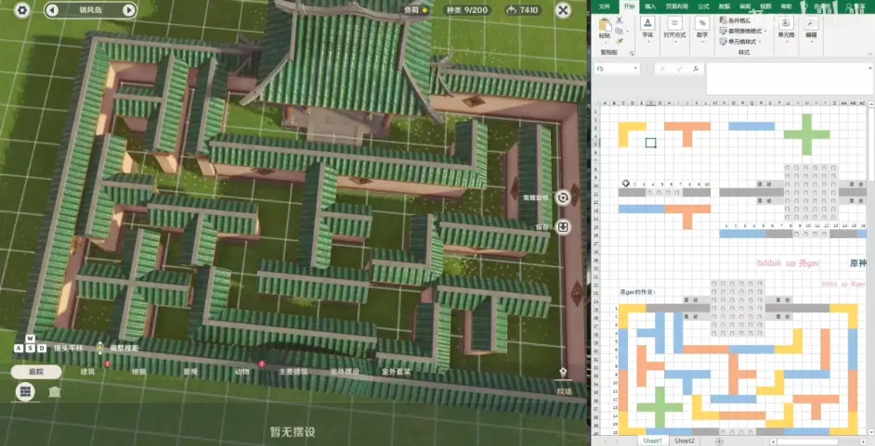Image resolution: width=875 pixels, height=446 pixels.
Task: Open the Excel 文件 File tab
Action: tap(605, 6)
